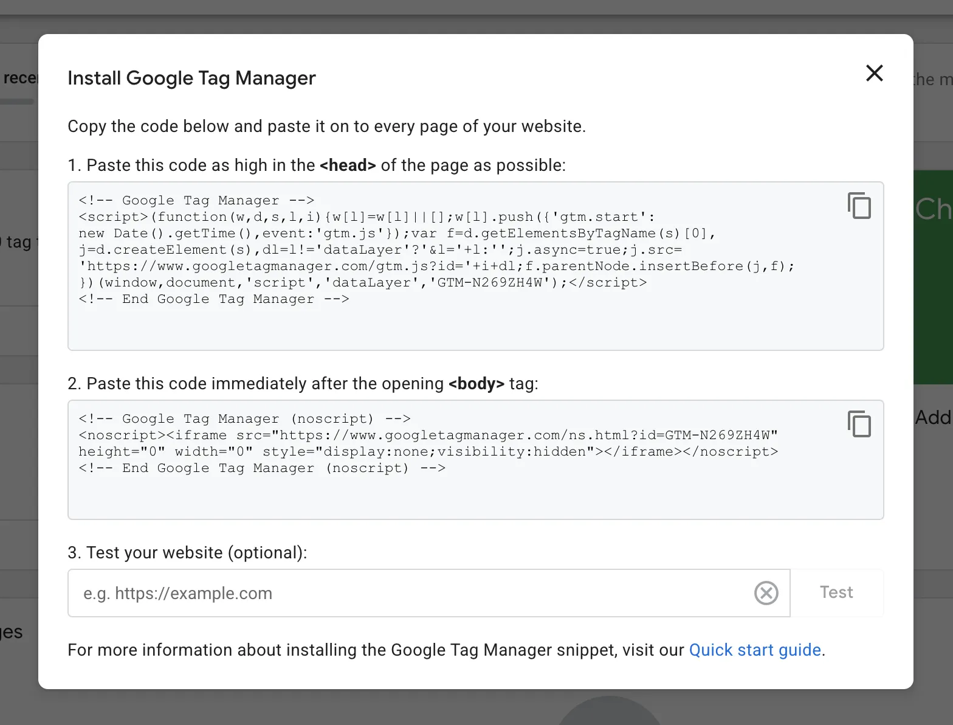This screenshot has height=725, width=953.
Task: Click the noscript code block text area
Action: point(475,460)
